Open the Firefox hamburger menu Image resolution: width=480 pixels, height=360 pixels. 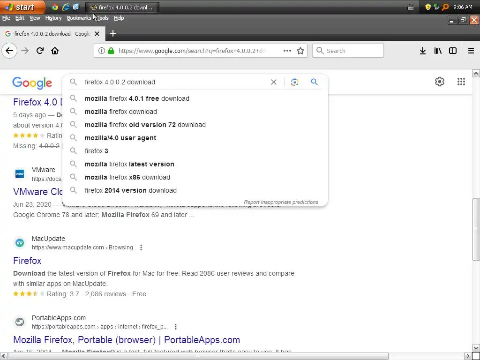(x=471, y=51)
